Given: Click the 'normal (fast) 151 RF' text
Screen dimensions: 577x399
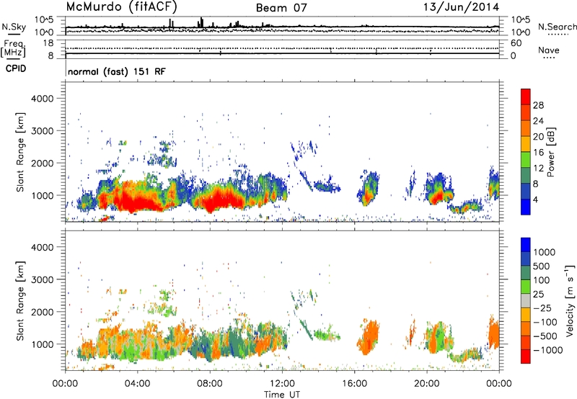Looking at the screenshot, I should click(117, 71).
